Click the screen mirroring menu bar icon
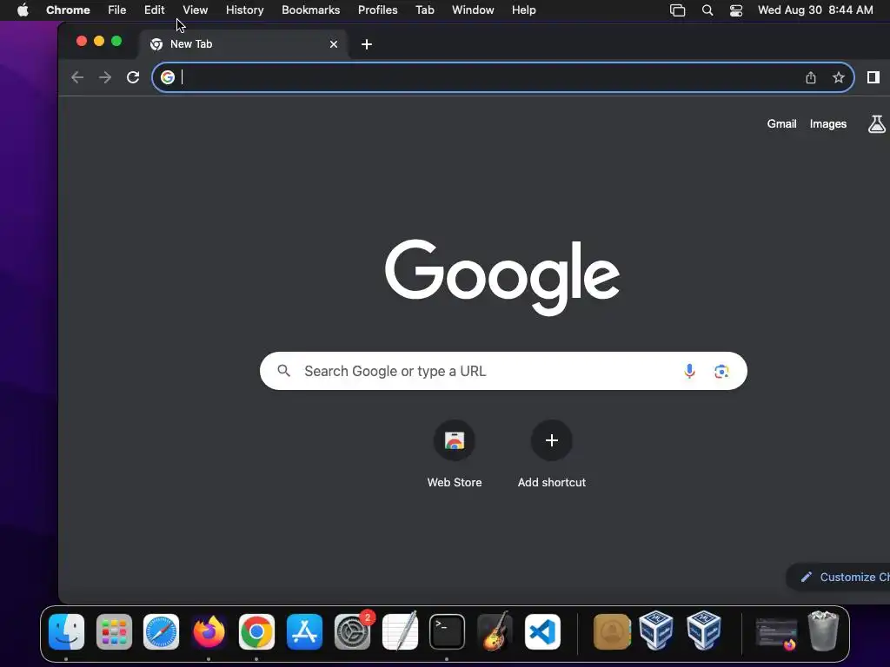 click(x=677, y=10)
